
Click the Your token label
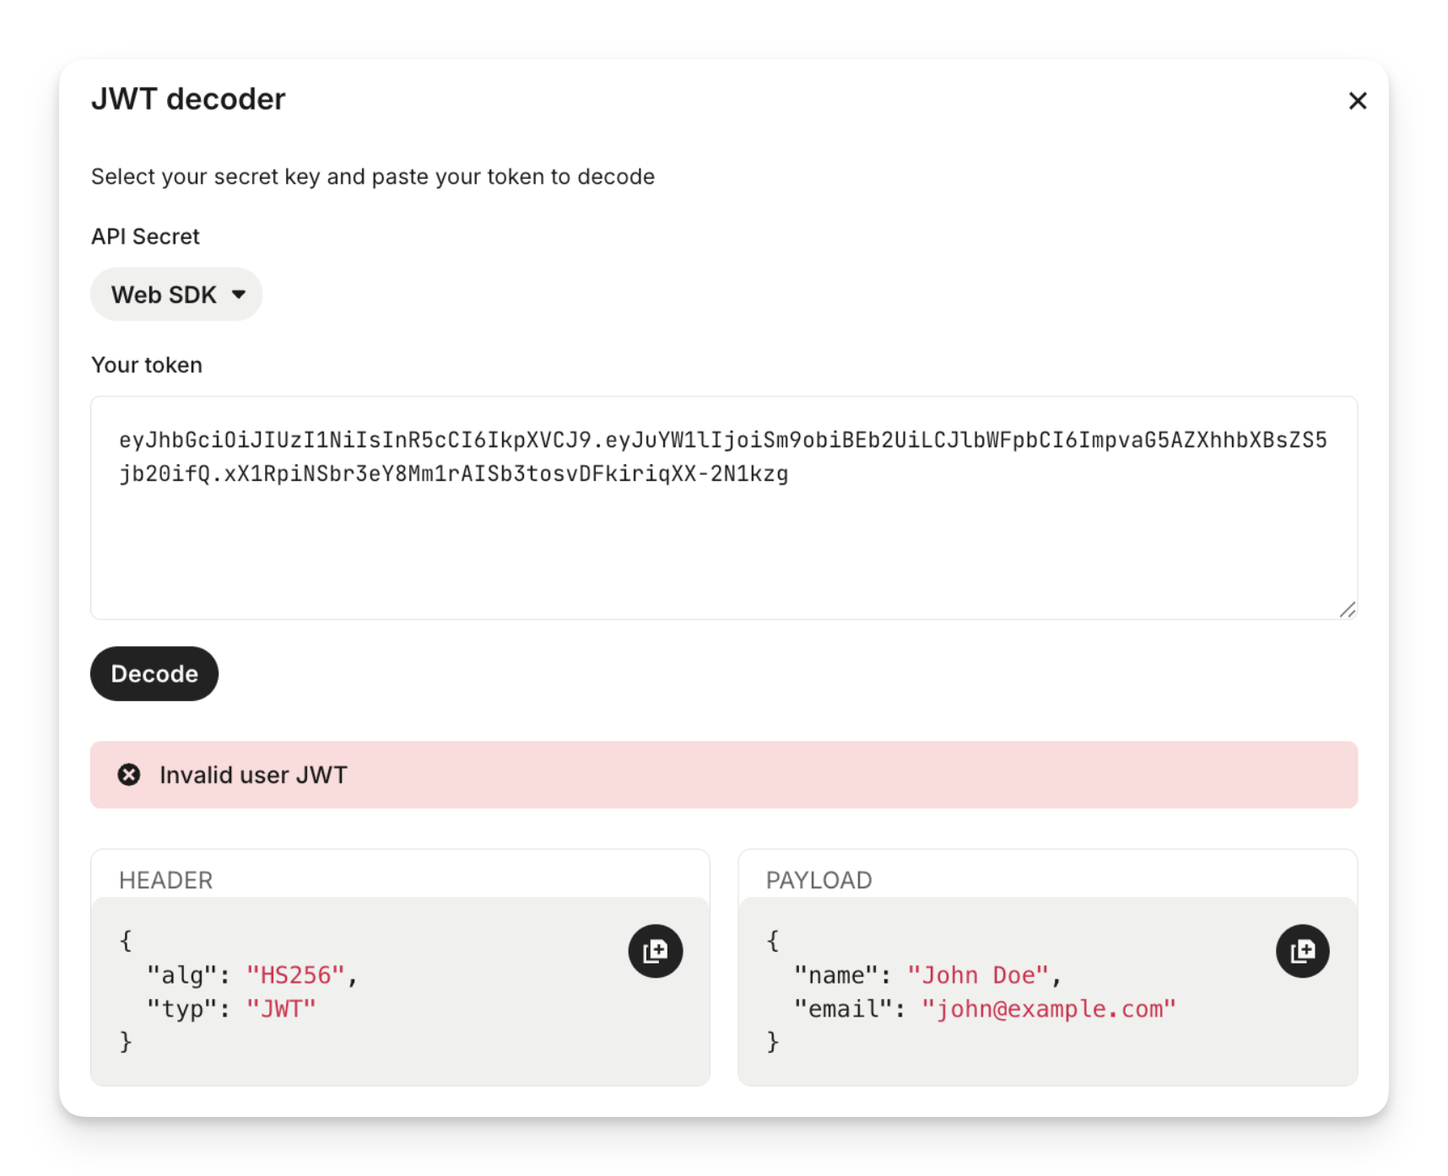[x=147, y=364]
